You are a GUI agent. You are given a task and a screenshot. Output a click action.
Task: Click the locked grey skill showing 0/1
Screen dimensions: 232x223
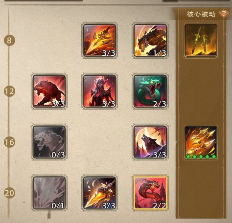pos(49,193)
